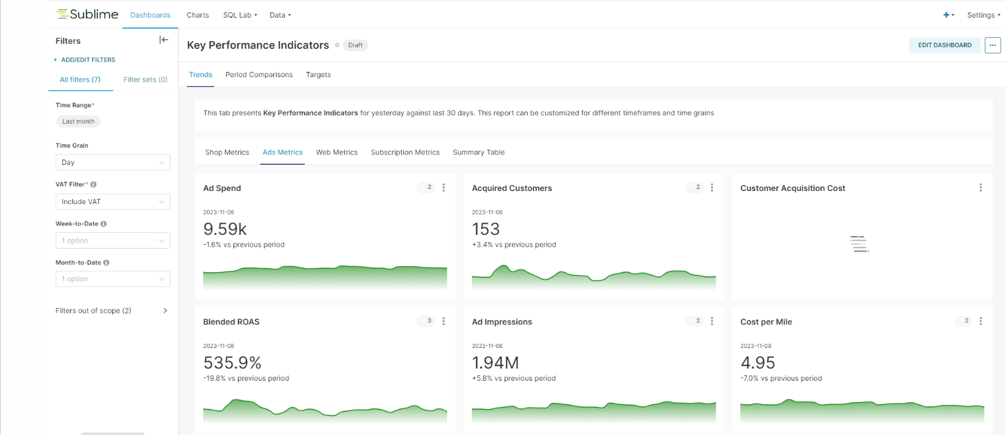Screen dimensions: 1006x435
Task: Click the Cost per Mile sparkline chart
Action: 862,412
